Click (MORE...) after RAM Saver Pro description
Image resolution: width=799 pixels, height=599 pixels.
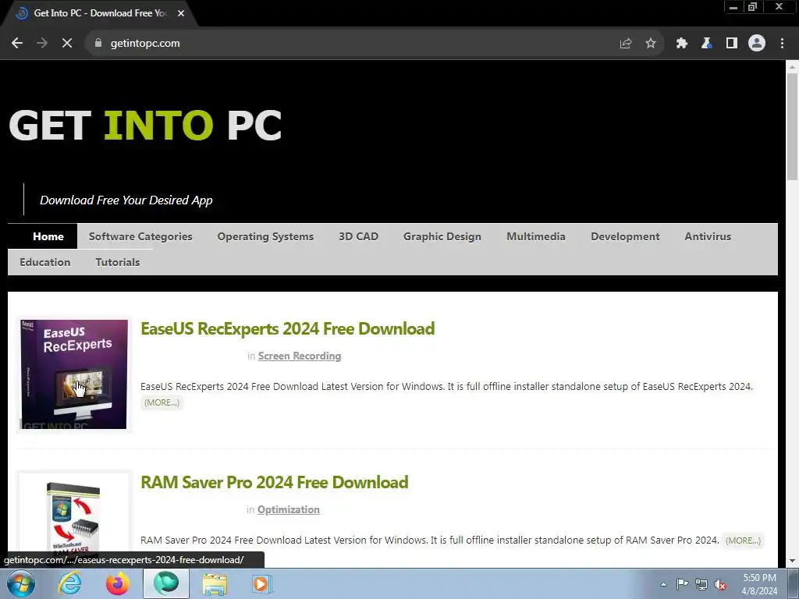click(743, 541)
